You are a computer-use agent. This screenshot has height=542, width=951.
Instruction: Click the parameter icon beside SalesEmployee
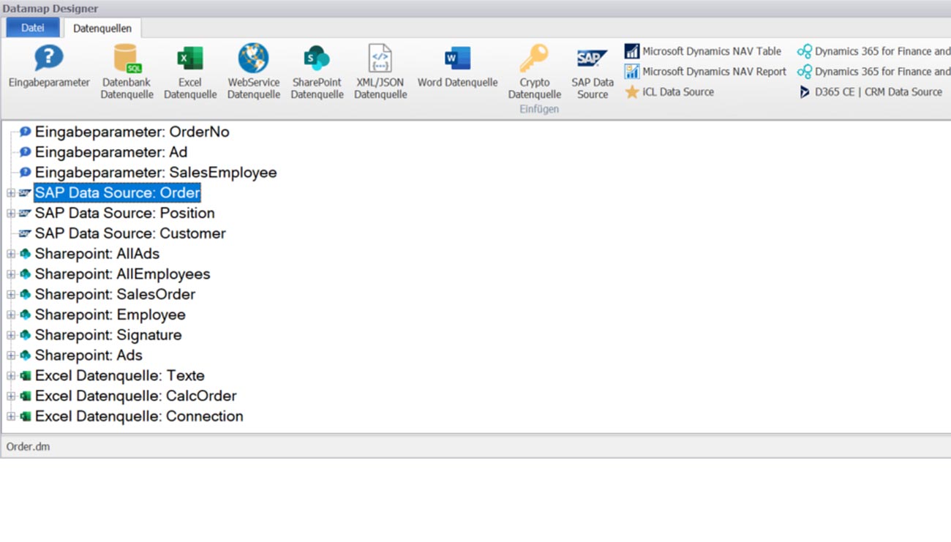point(26,173)
